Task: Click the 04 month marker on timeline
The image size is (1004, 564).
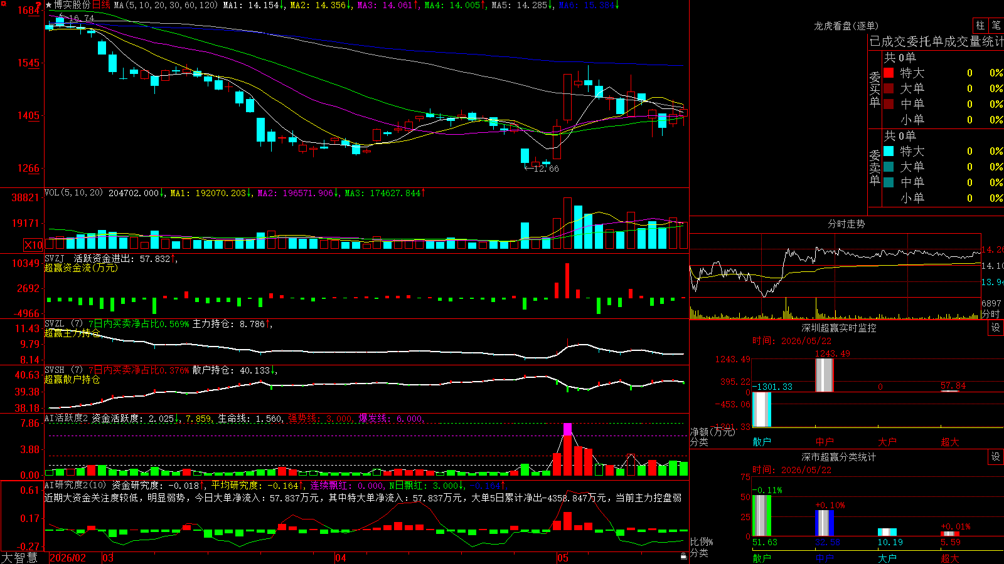Action: [x=341, y=558]
